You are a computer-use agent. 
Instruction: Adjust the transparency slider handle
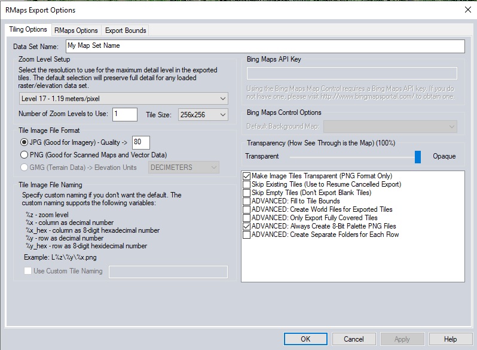[x=418, y=157]
